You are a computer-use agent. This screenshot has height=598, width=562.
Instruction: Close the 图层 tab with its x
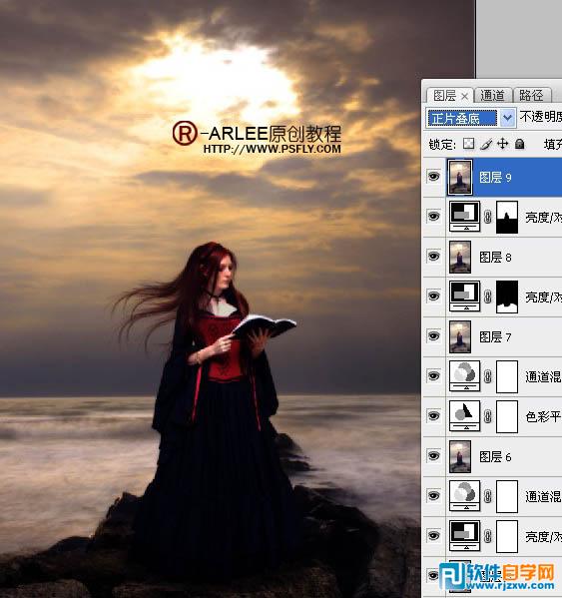pos(464,97)
